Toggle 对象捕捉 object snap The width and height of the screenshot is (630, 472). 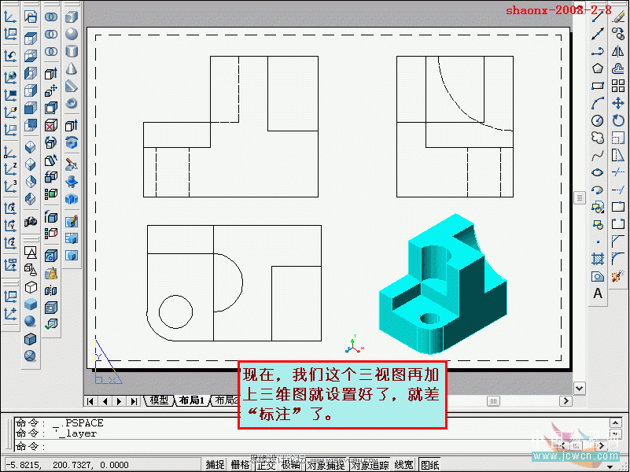pos(326,465)
